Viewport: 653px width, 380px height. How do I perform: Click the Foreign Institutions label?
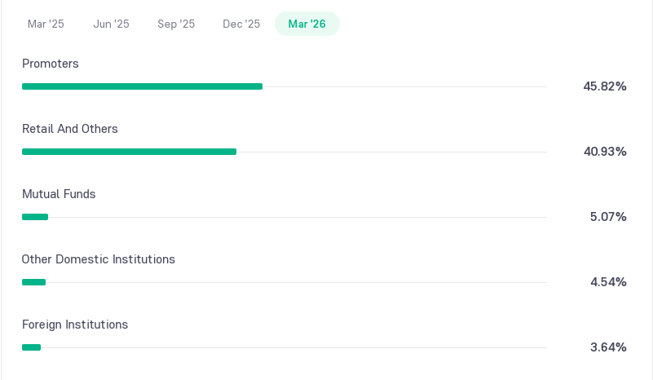(75, 325)
